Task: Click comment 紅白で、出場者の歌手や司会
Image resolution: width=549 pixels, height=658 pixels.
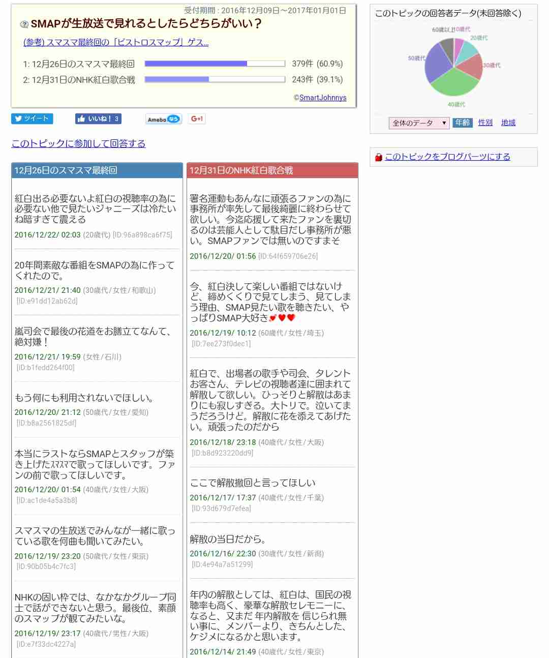Action: click(270, 400)
